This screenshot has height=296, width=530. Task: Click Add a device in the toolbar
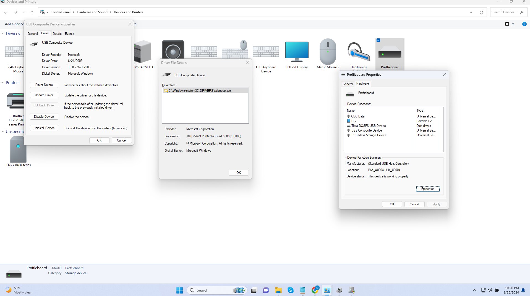(14, 24)
